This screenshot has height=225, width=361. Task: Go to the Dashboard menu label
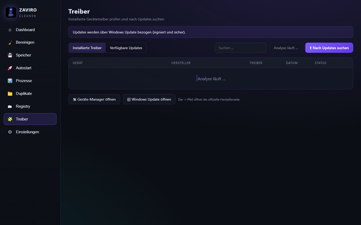(25, 30)
